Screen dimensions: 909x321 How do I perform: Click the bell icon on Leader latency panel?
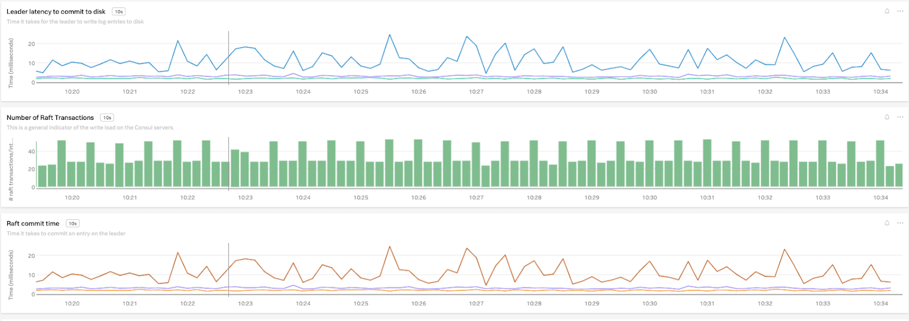tap(887, 11)
